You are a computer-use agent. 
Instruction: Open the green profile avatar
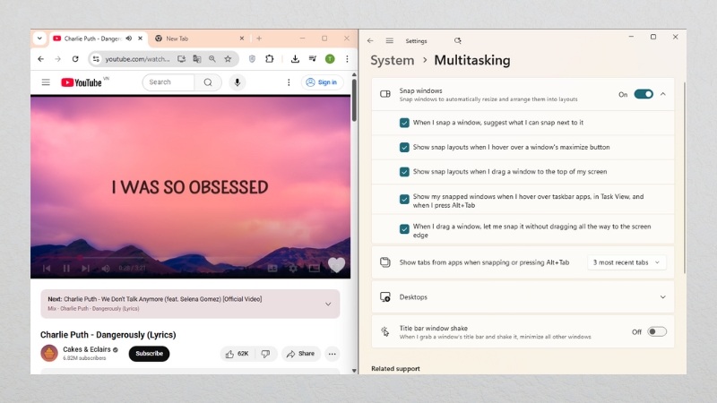click(x=330, y=59)
